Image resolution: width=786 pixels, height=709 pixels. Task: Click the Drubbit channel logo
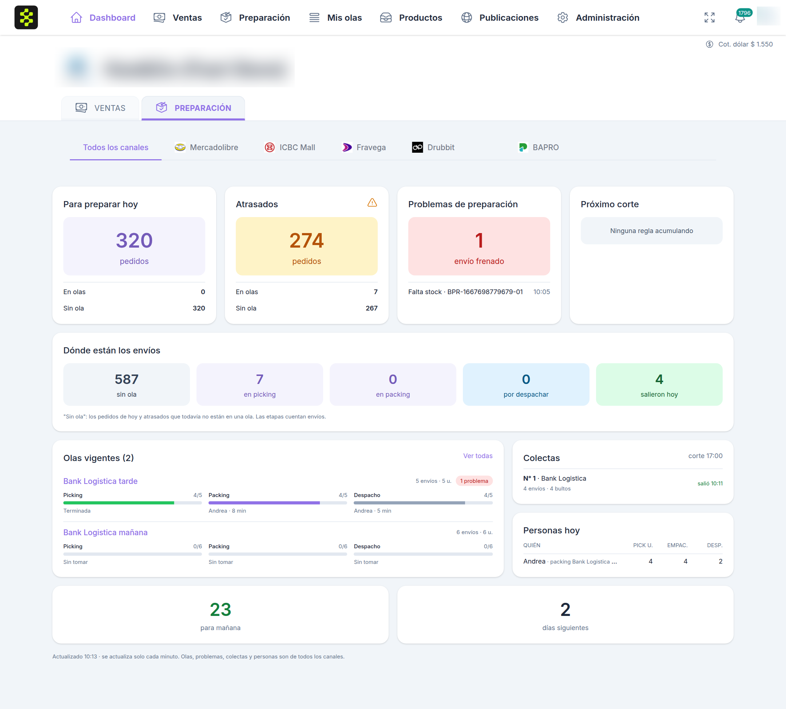click(x=418, y=147)
